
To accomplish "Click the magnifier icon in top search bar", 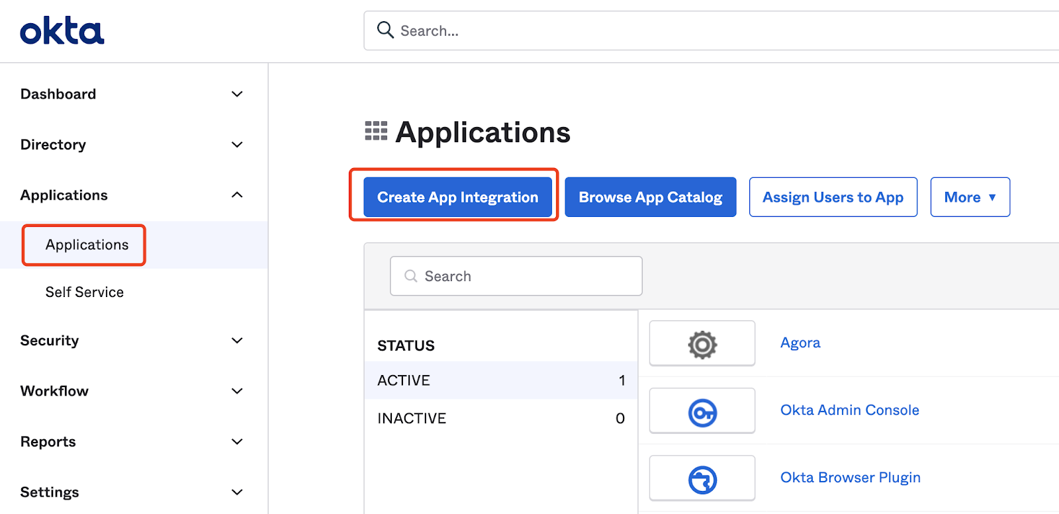I will click(x=385, y=30).
